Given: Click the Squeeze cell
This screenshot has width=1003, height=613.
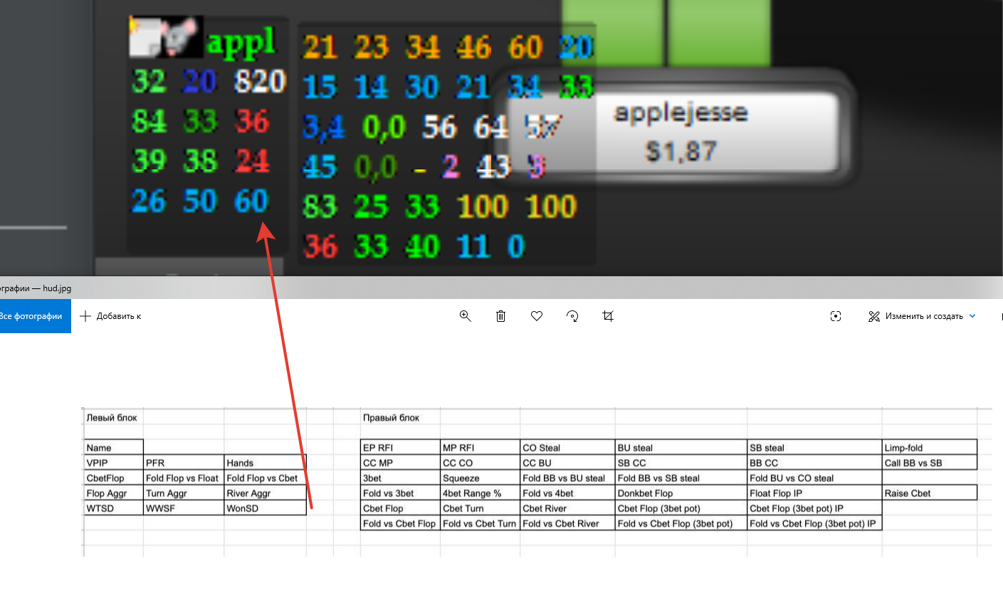Looking at the screenshot, I should 481,478.
